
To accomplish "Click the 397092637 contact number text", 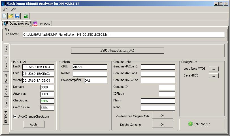I will point(202,124).
